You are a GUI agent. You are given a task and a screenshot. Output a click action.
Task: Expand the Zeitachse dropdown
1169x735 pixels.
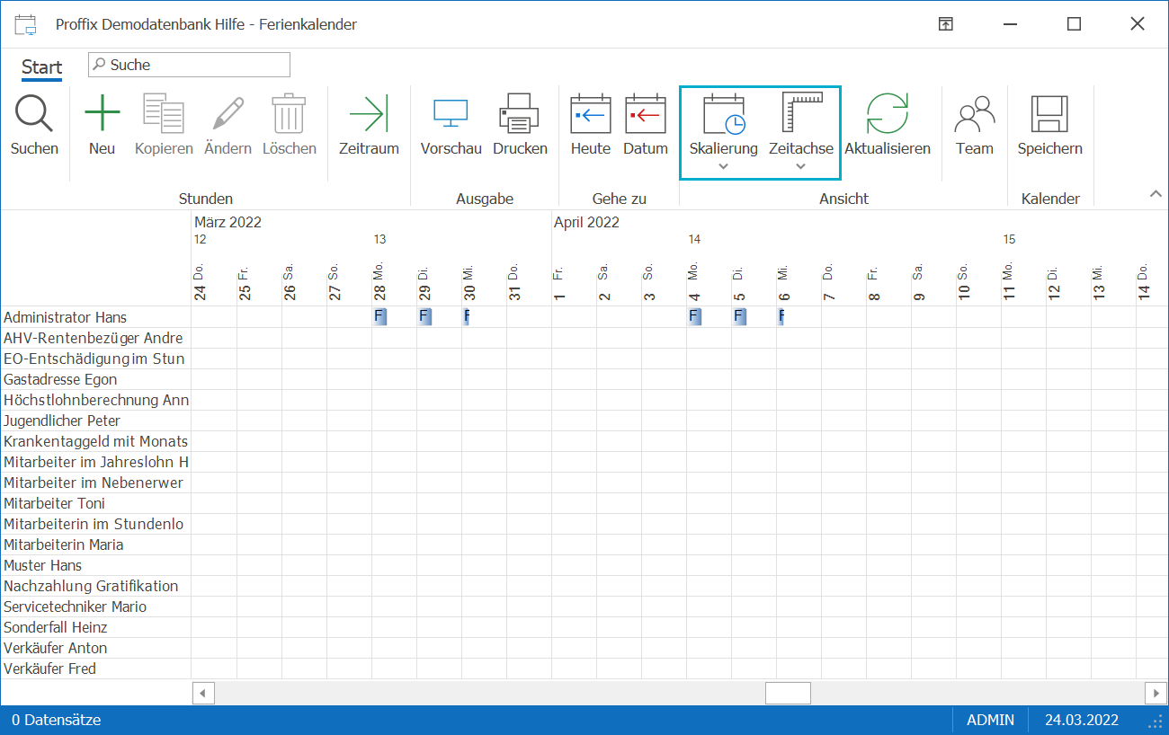coord(801,166)
